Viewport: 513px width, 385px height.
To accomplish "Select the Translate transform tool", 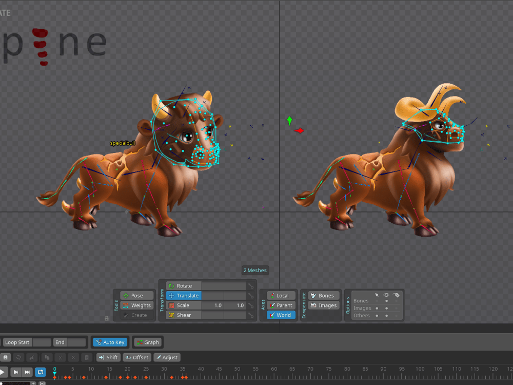I will click(x=184, y=295).
